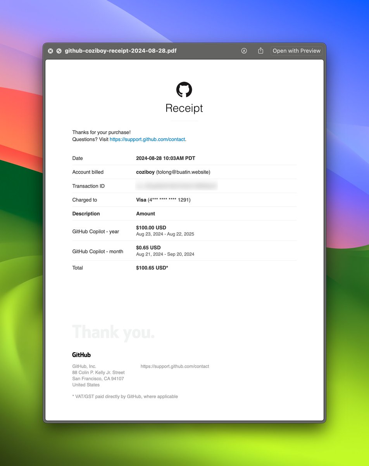Click the Description column header
The width and height of the screenshot is (369, 466).
[x=86, y=214]
